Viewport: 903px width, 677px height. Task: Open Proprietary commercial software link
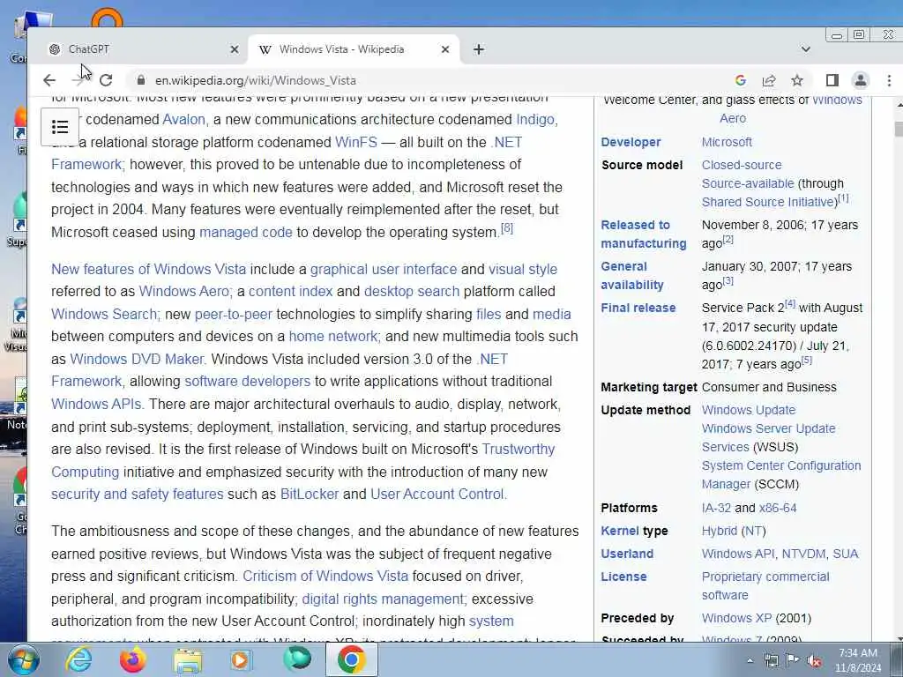click(765, 586)
